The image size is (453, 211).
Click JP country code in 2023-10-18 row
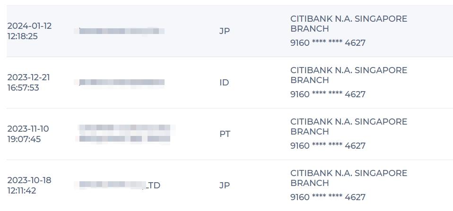click(x=225, y=186)
